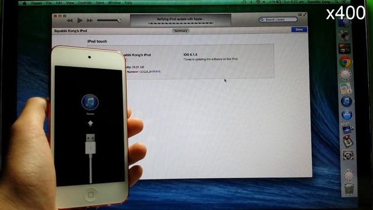Click the Dock icon with yellow warning badge

(346, 88)
